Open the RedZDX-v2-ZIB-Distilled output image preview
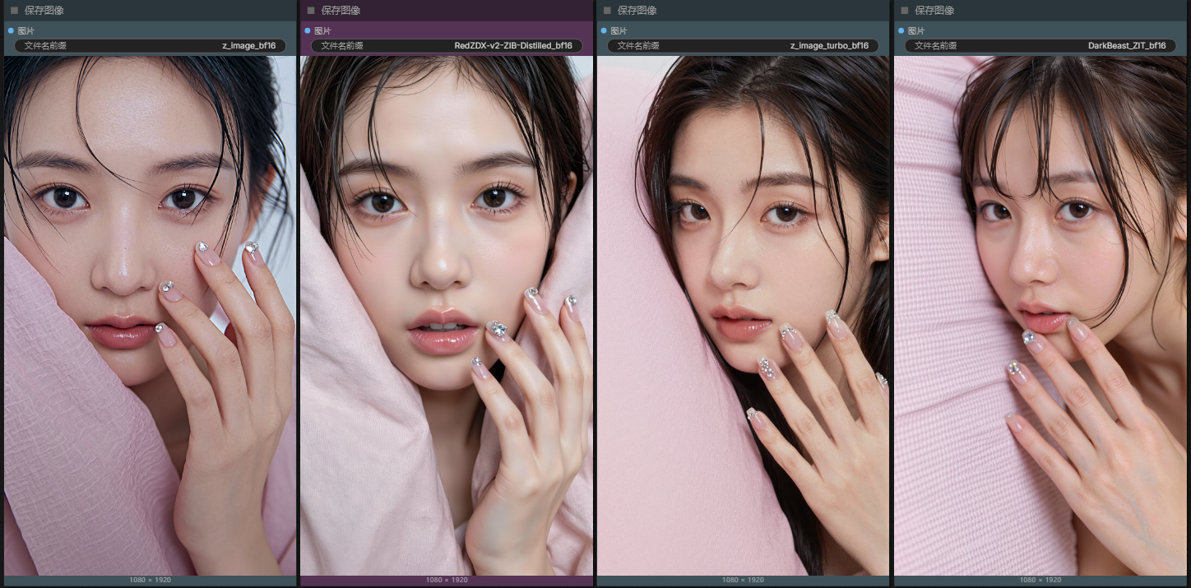Viewport: 1191px width, 588px height. pyautogui.click(x=447, y=316)
